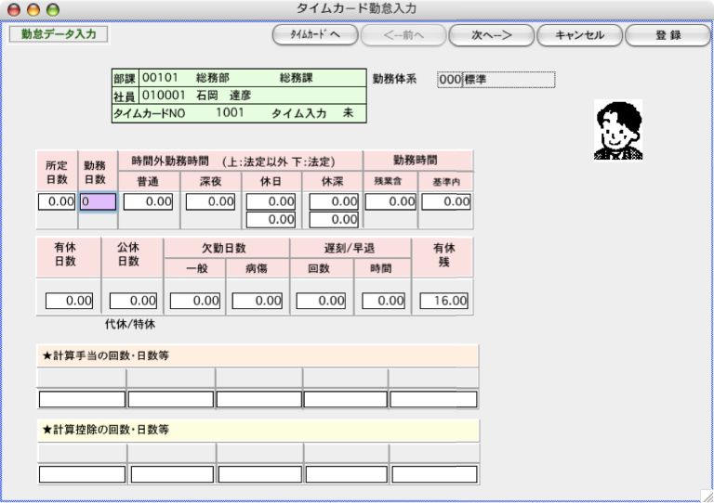Click the 基準内 working hours field

click(x=445, y=201)
